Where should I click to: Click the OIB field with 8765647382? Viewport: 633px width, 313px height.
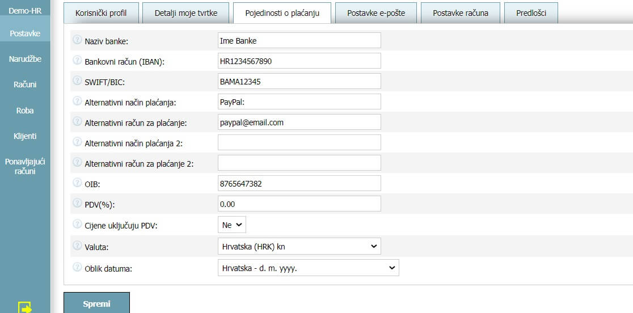point(299,183)
